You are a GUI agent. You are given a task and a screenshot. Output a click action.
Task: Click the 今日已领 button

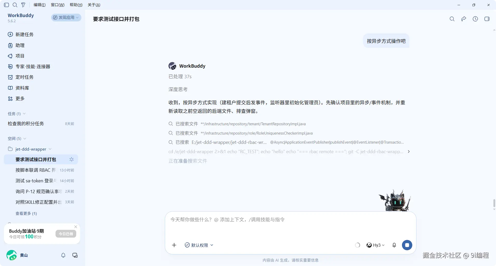(x=66, y=234)
